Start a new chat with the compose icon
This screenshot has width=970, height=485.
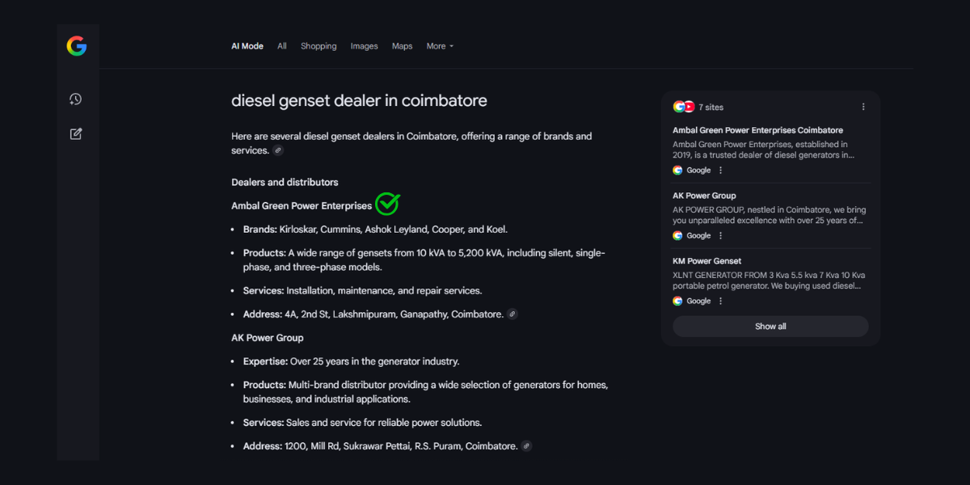76,134
